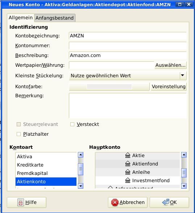Select Kreditkarte in the Kontoart list
Screen dimensions: 195x213
click(46, 165)
